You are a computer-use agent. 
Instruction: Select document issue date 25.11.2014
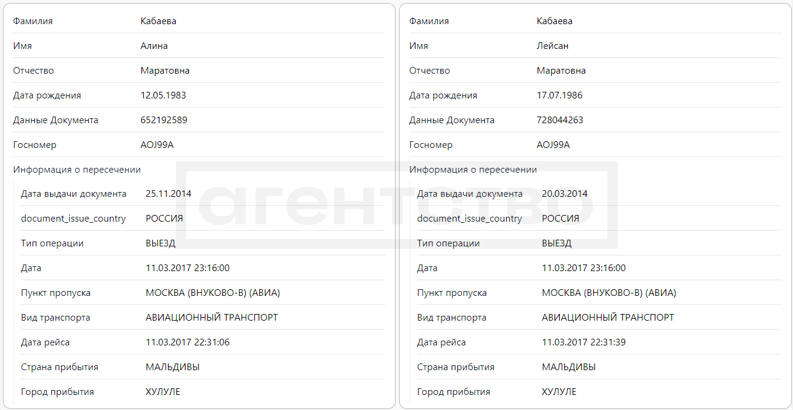click(x=169, y=194)
